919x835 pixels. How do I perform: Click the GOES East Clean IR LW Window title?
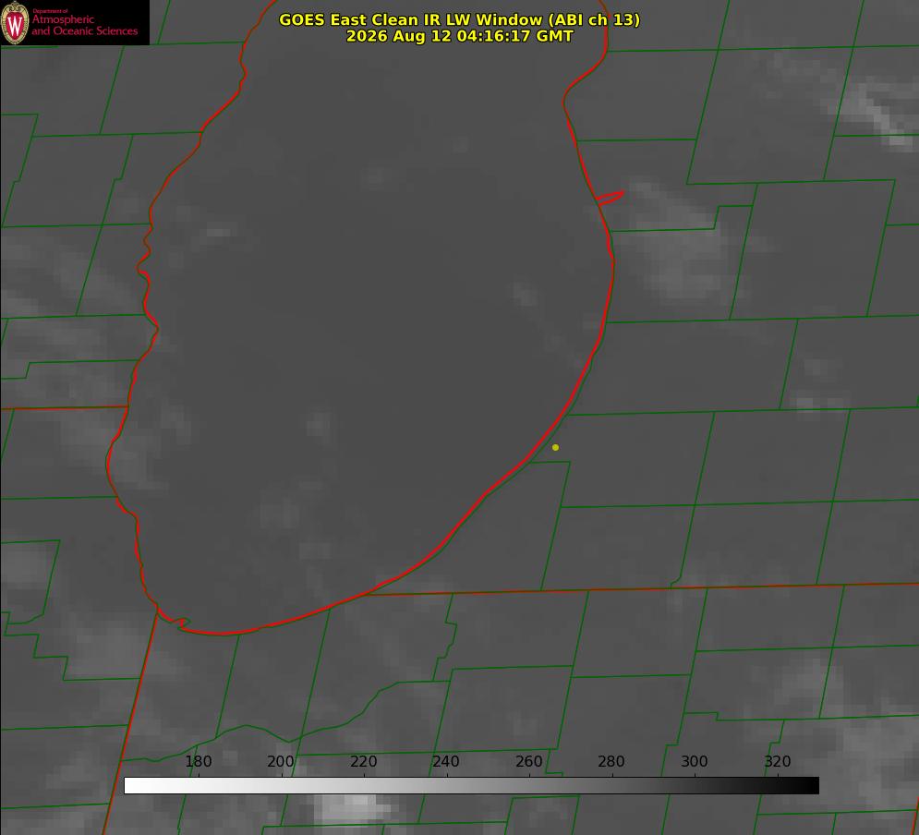(x=460, y=19)
